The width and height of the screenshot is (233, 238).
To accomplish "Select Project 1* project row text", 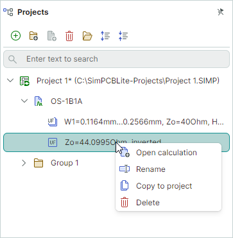I will click(128, 81).
